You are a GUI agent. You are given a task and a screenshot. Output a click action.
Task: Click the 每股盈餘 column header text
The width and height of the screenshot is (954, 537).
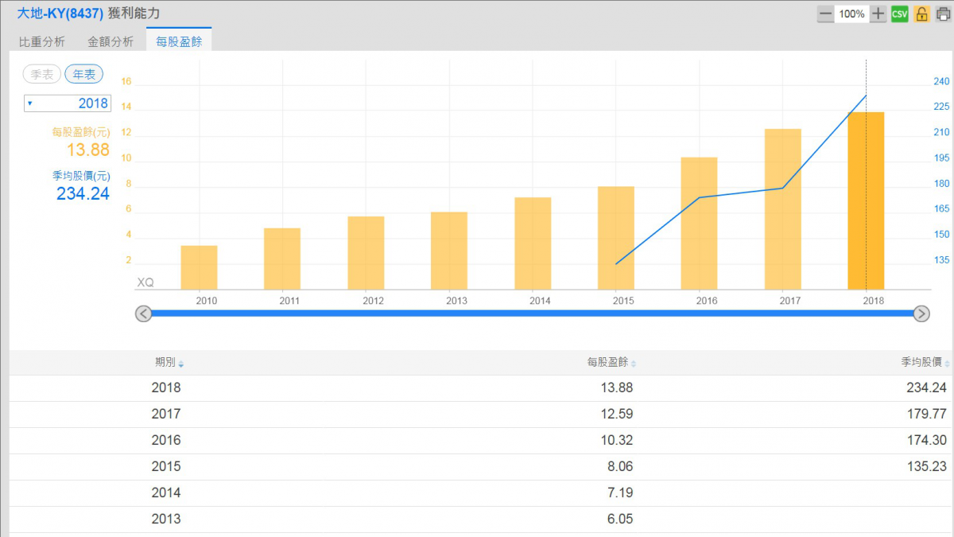(x=608, y=363)
